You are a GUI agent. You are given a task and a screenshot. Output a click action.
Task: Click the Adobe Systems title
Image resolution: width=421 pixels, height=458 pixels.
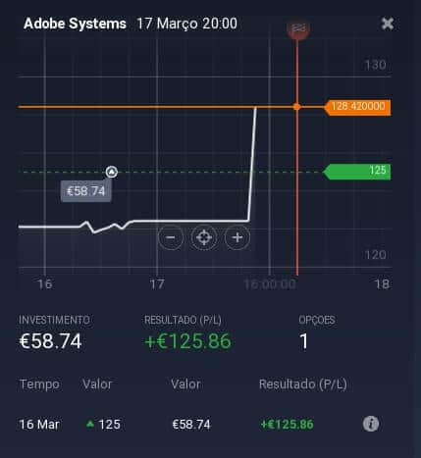tap(75, 24)
